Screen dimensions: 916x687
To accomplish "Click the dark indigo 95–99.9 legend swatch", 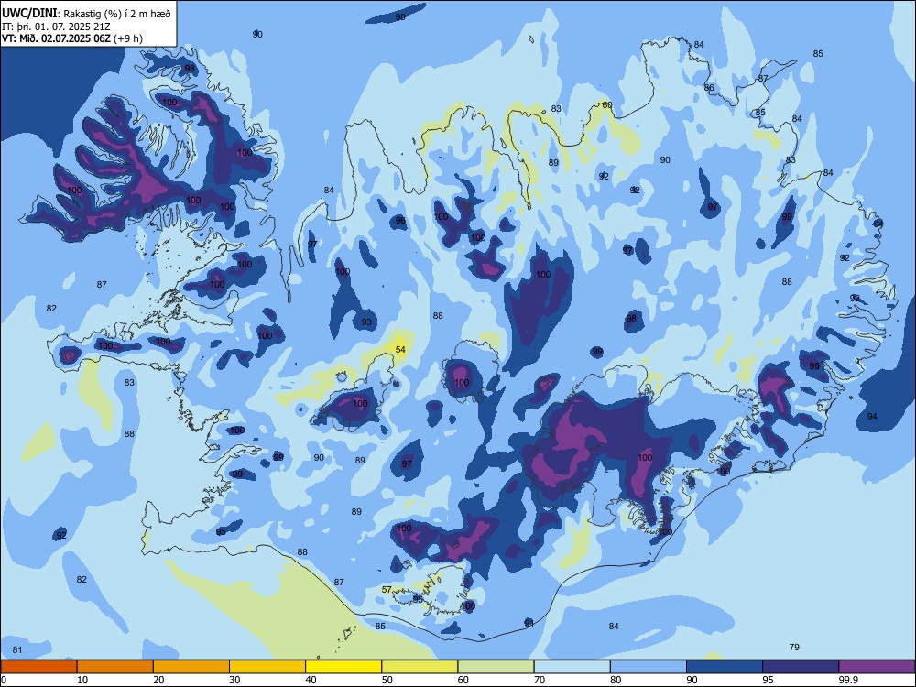I will pos(801,667).
